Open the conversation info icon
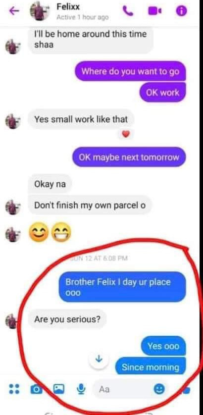This screenshot has width=203, height=415. (182, 11)
